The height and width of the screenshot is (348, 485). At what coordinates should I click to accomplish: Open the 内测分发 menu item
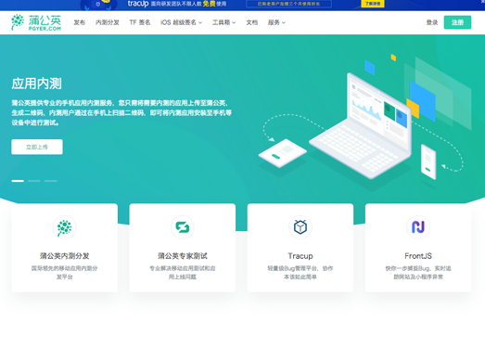coord(108,22)
